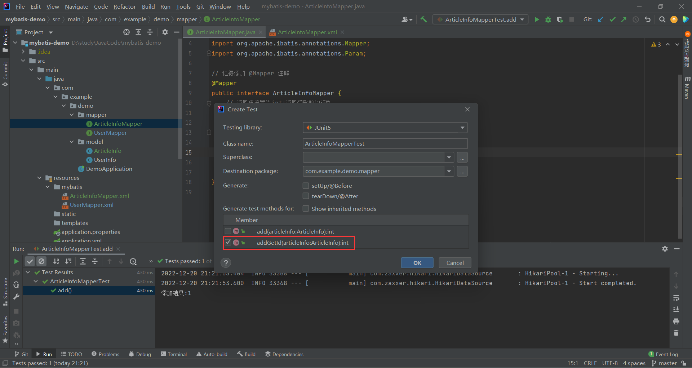Push changes with the Git push arrow
This screenshot has width=692, height=368.
pyautogui.click(x=624, y=19)
